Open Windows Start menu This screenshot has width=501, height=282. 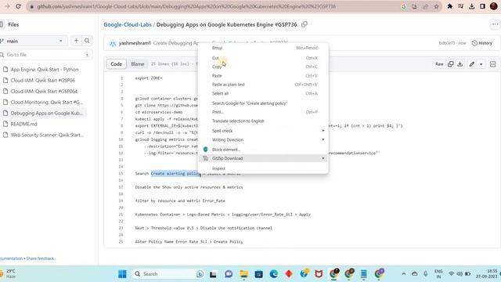(x=122, y=274)
